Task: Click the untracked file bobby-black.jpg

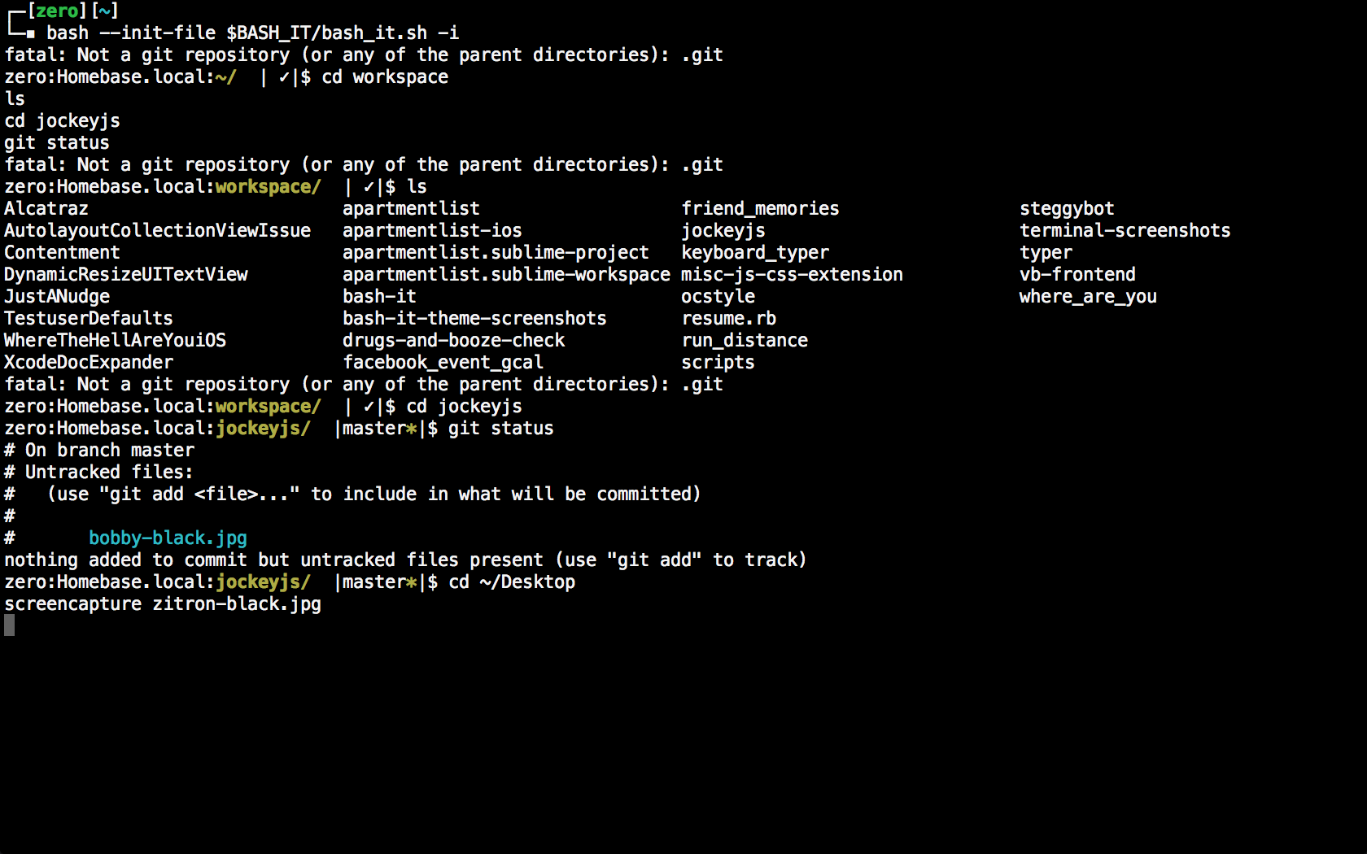Action: click(168, 538)
